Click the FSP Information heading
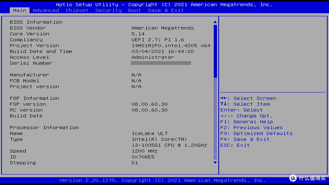 34,98
